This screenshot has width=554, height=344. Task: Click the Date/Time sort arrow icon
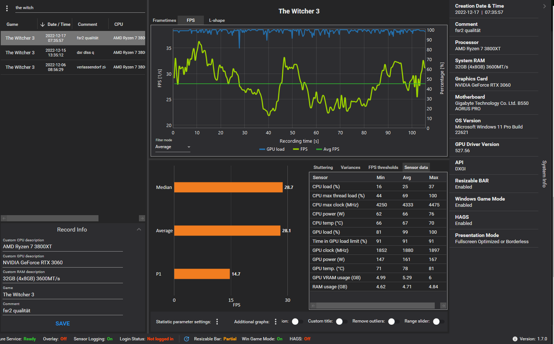(42, 24)
